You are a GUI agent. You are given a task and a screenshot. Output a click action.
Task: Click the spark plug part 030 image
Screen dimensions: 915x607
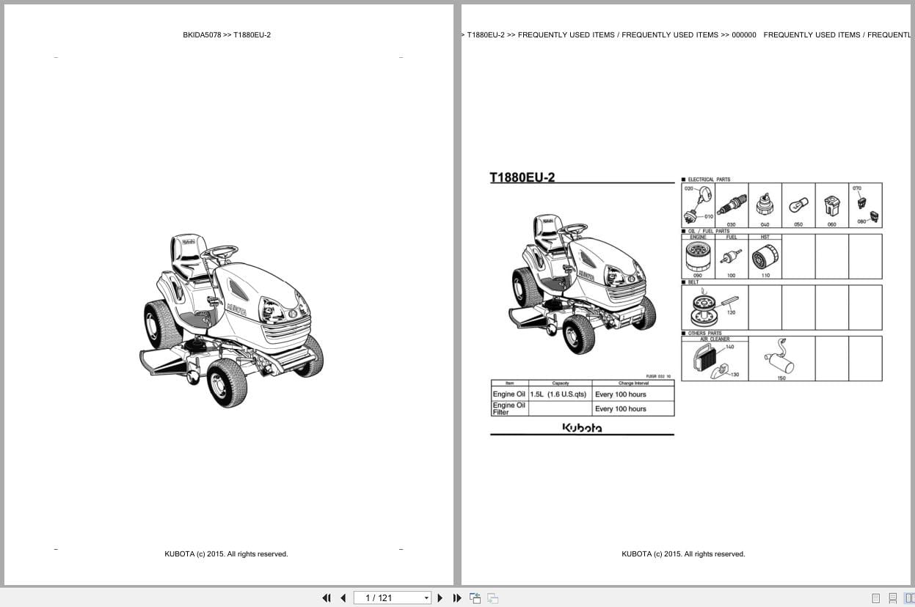732,205
